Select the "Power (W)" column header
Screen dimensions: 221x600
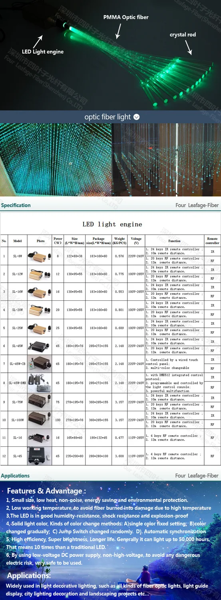click(x=58, y=241)
